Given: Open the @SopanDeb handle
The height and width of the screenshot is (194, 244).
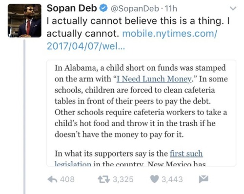Looking at the screenshot, I should (135, 8).
